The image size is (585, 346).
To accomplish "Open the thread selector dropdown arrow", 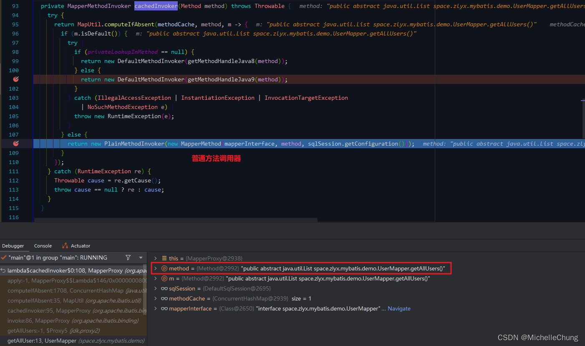I will pos(141,258).
